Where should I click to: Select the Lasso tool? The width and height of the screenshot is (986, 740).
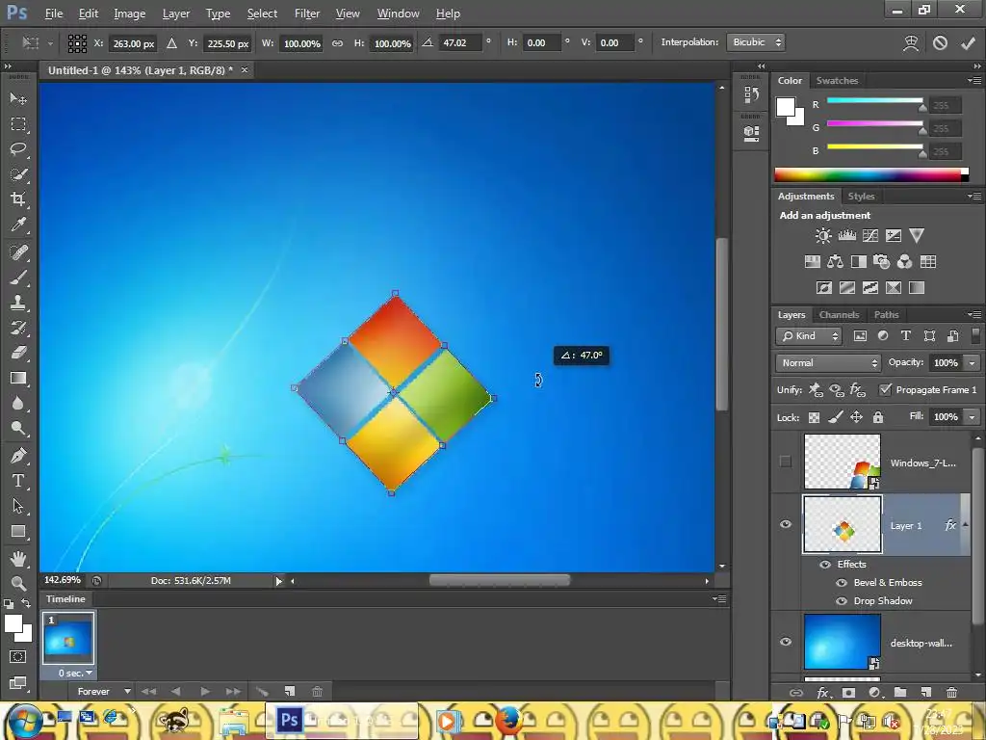[18, 149]
